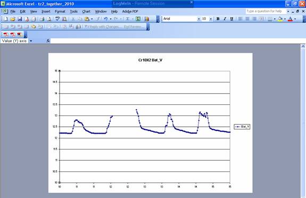Run the Spelling check icon
This screenshot has width=306, height=198.
(57, 19)
